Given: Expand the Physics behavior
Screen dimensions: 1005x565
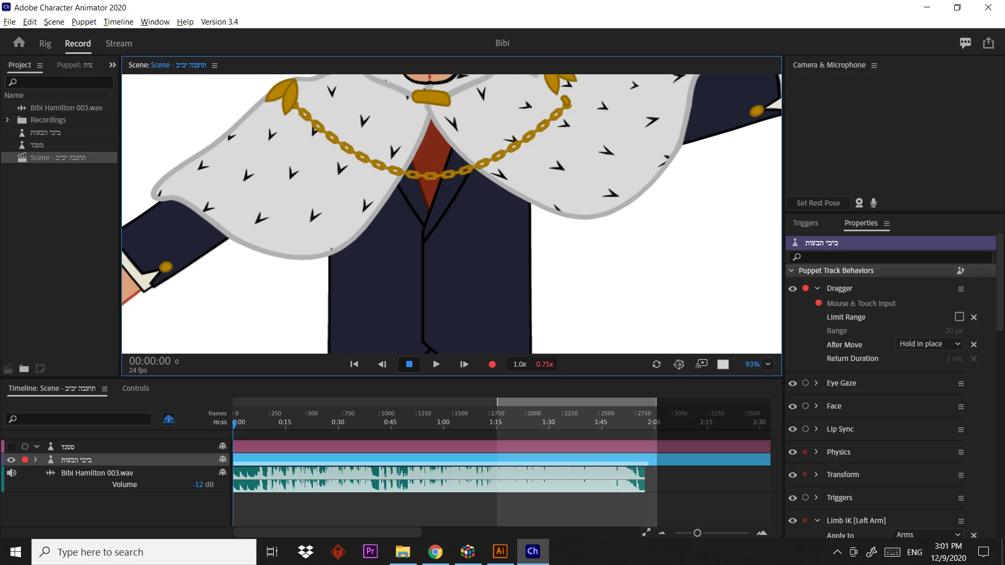Looking at the screenshot, I should pos(816,452).
